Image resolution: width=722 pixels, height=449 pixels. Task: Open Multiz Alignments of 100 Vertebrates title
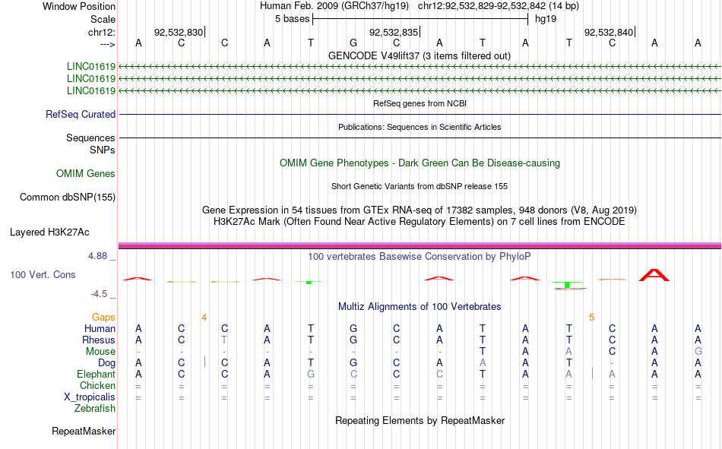(420, 307)
